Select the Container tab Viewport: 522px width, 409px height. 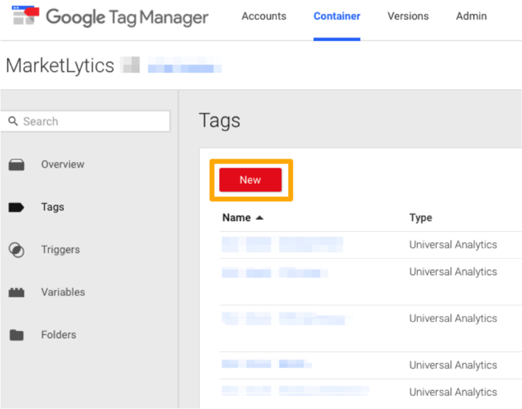pyautogui.click(x=337, y=16)
